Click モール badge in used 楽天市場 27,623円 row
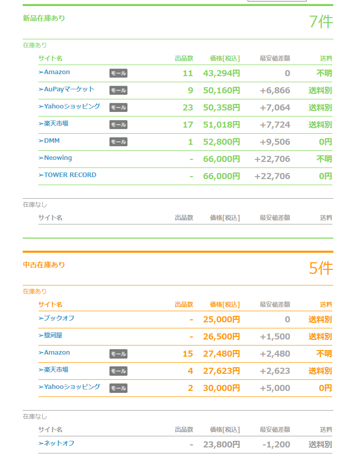Screen dimensions: 356x456 coord(118,371)
